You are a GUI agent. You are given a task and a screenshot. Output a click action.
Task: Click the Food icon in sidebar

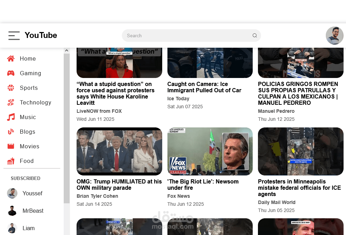11,161
